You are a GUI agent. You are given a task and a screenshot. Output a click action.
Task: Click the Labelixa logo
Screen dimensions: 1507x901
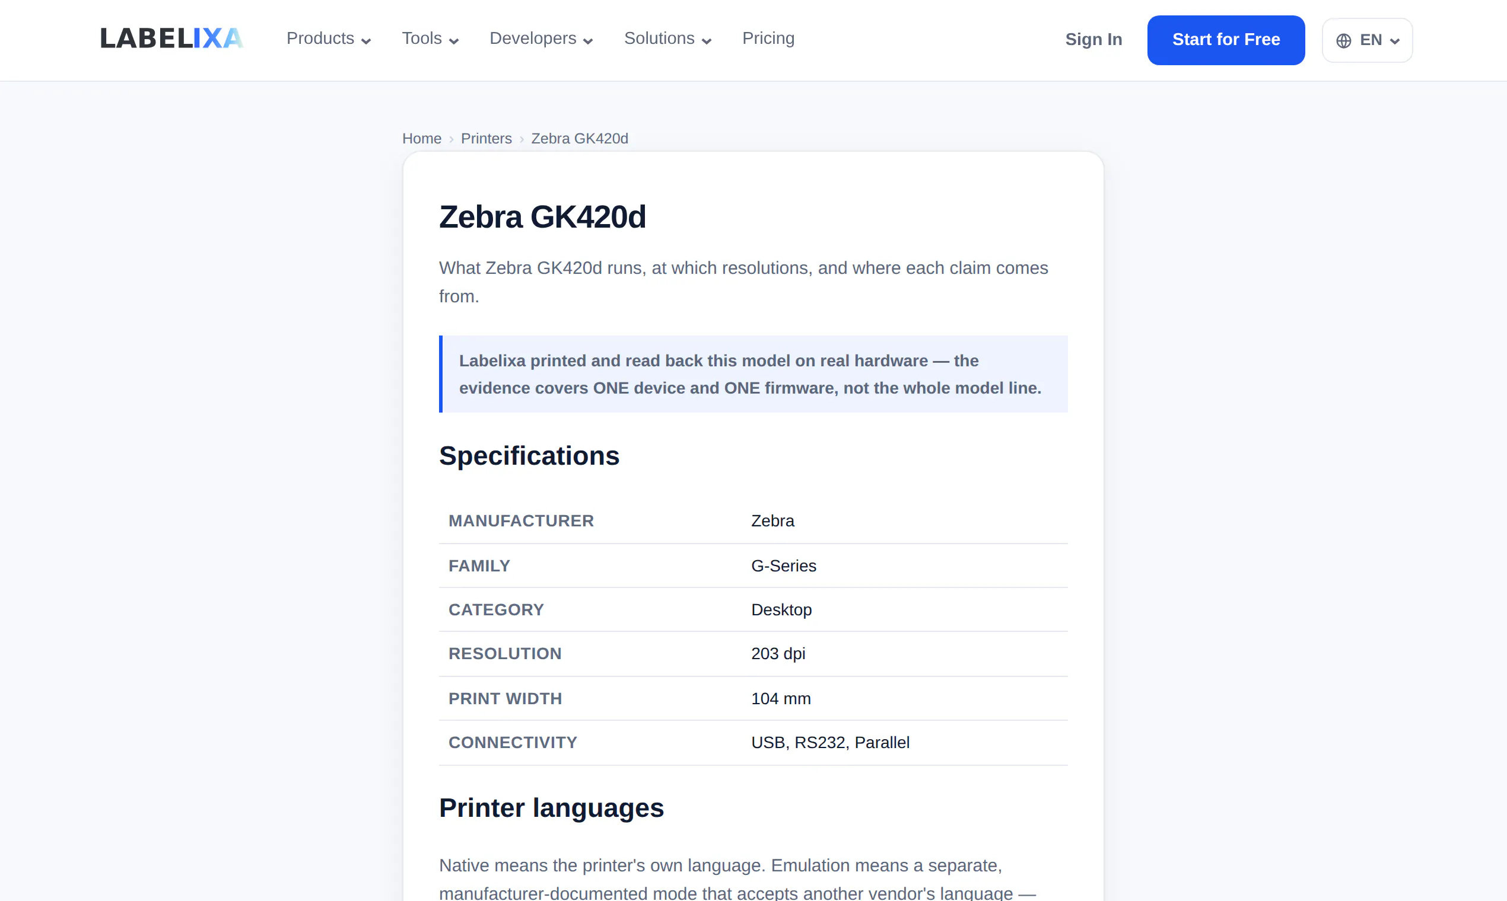coord(171,39)
